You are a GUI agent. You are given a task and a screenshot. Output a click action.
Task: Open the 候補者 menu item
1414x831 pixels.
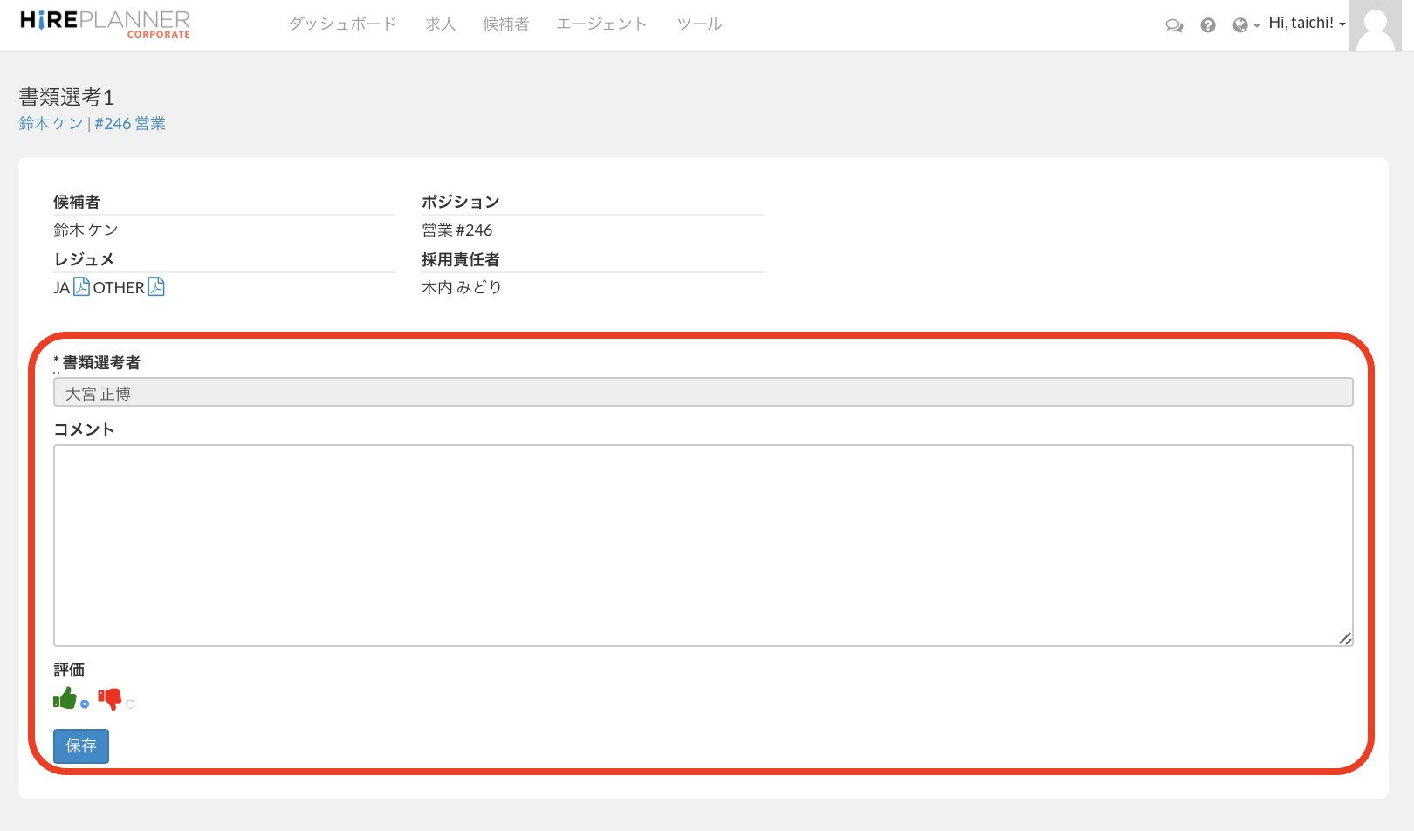[x=505, y=24]
